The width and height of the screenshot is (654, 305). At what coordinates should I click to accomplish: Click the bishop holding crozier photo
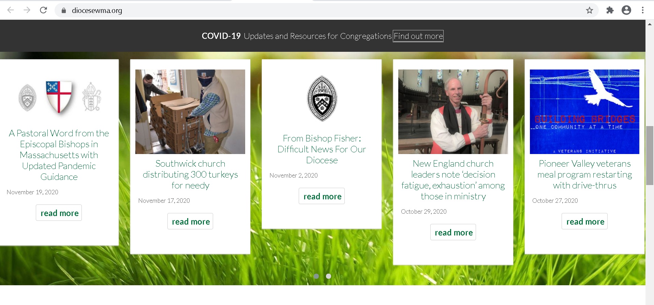click(x=453, y=112)
